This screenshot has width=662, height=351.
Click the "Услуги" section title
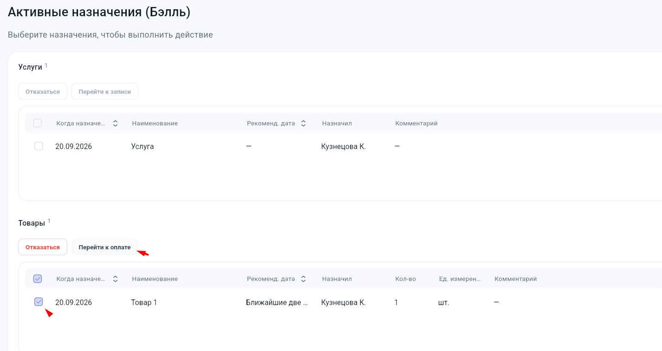pos(30,67)
